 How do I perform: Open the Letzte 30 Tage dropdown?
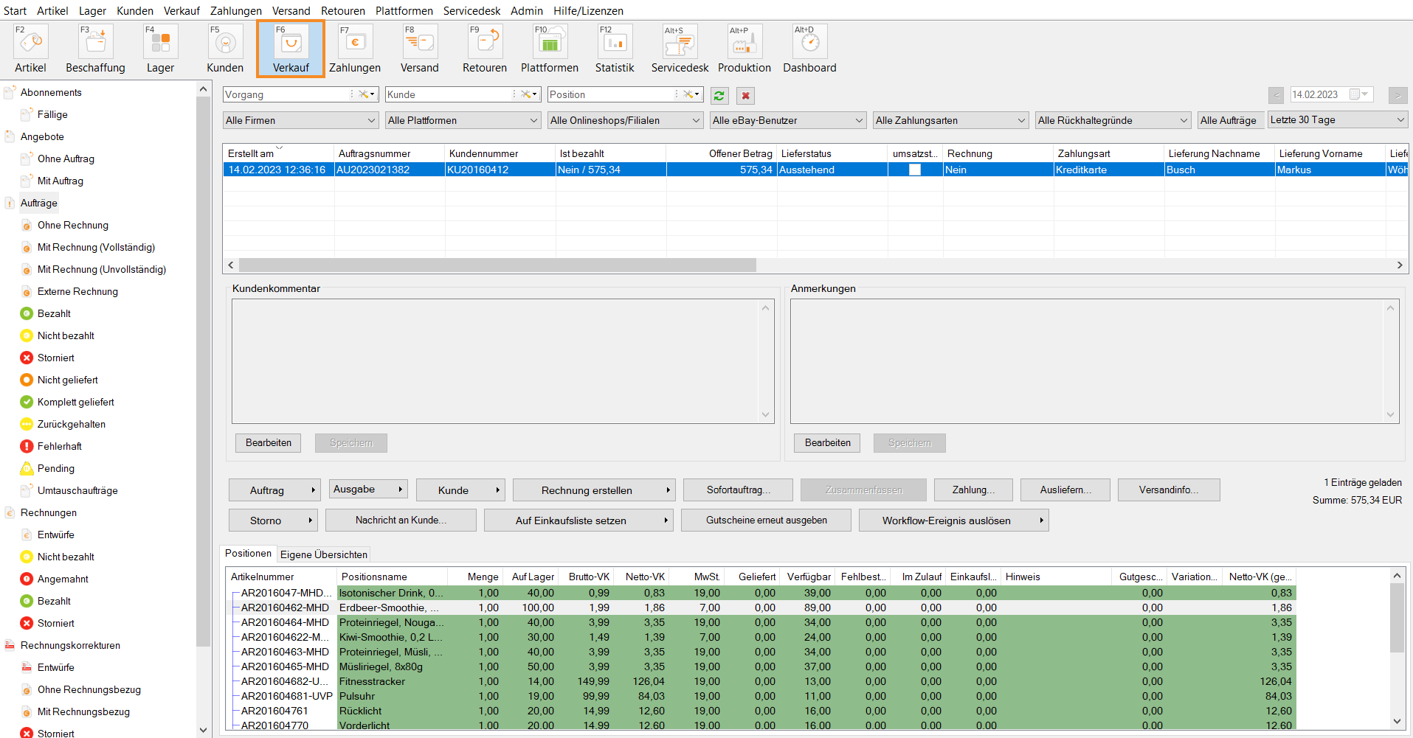point(1337,120)
